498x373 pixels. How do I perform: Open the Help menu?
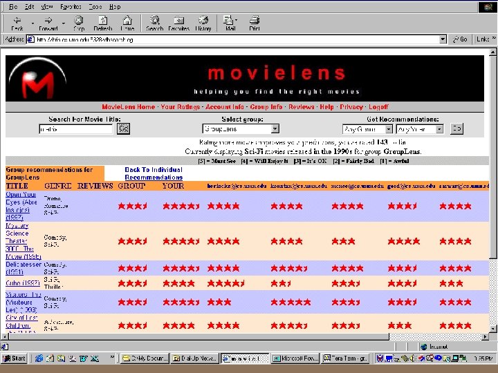click(115, 6)
